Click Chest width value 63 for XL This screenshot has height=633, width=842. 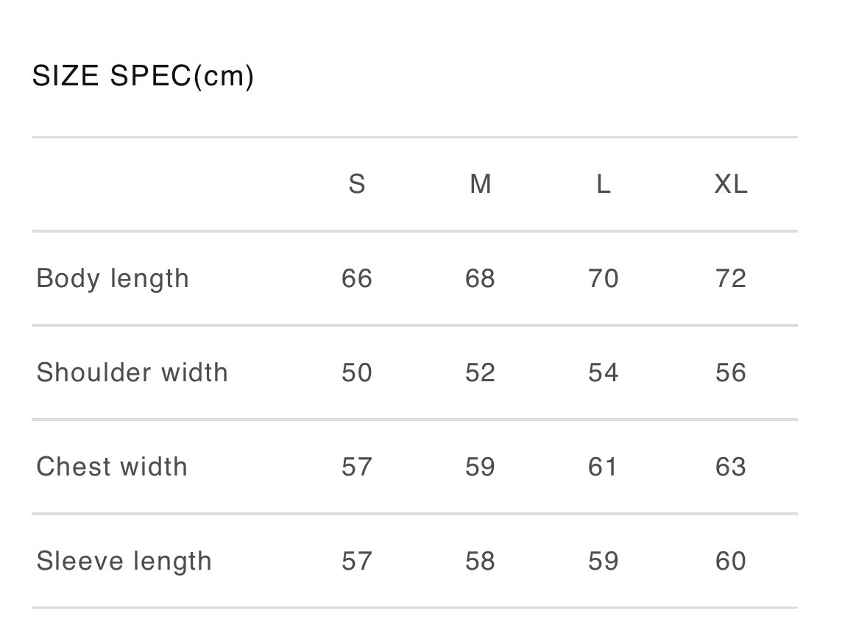point(731,467)
